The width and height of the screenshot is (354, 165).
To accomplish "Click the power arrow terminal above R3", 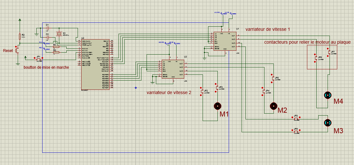I will [20, 20].
